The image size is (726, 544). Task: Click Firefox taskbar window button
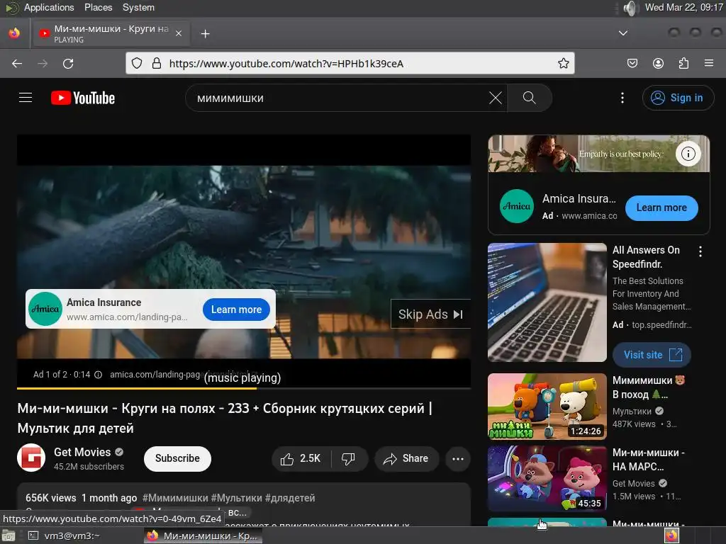pyautogui.click(x=203, y=535)
